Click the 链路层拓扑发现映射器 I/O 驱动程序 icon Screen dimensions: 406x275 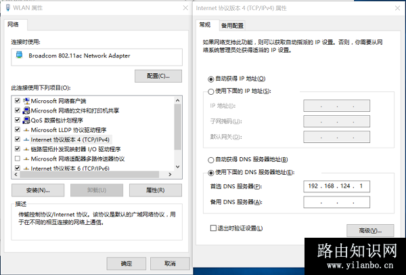[x=26, y=149]
